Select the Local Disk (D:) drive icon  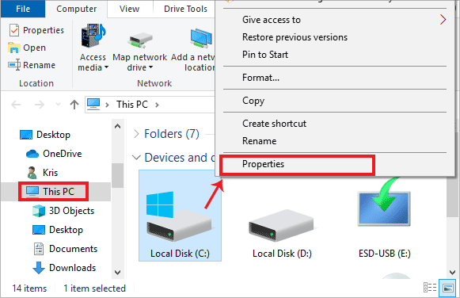click(281, 226)
